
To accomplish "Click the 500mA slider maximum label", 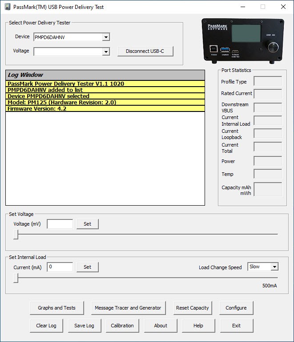I will coord(270,286).
